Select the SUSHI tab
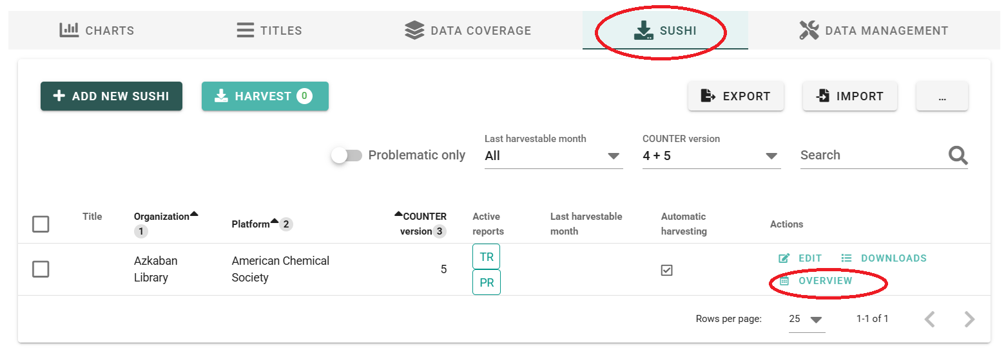 (x=665, y=30)
